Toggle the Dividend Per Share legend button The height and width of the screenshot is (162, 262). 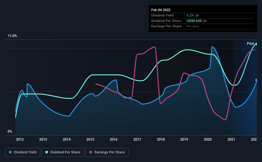point(63,152)
